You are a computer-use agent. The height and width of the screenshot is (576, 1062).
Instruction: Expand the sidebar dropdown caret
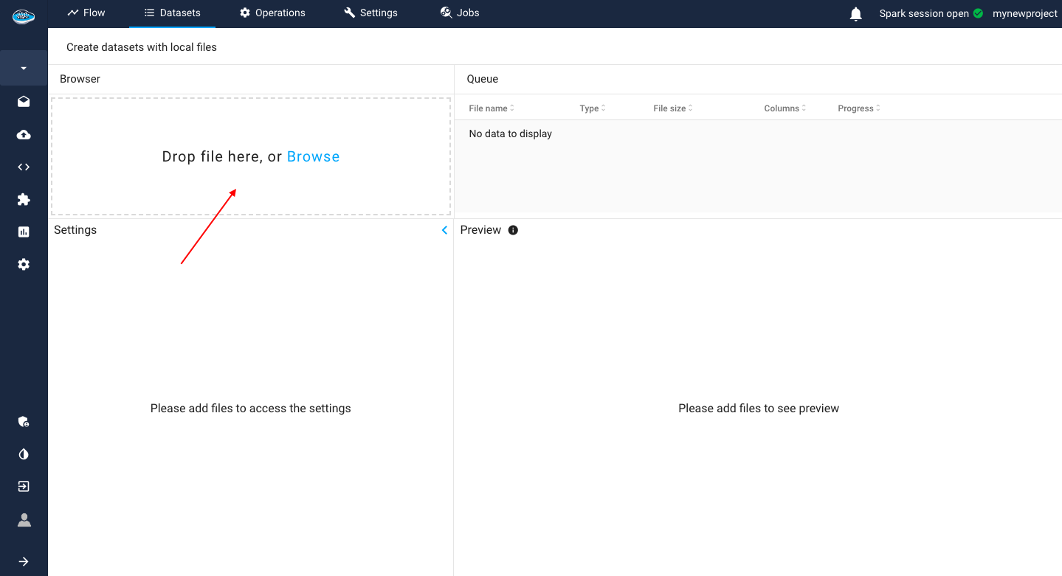[24, 69]
